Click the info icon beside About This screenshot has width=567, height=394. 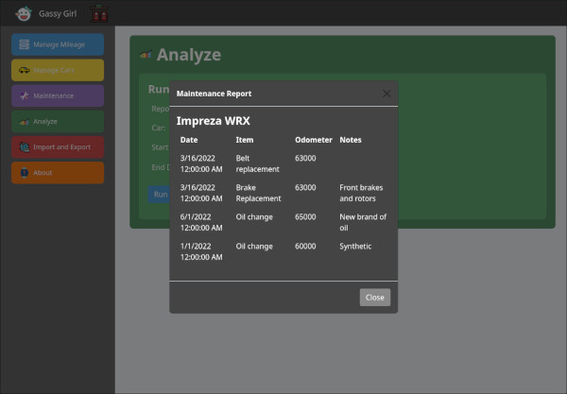coord(25,173)
